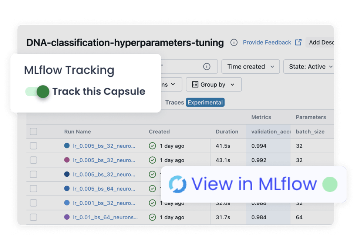The width and height of the screenshot is (357, 250).
Task: Tick the checkbox on the first run row
Action: pos(34,146)
